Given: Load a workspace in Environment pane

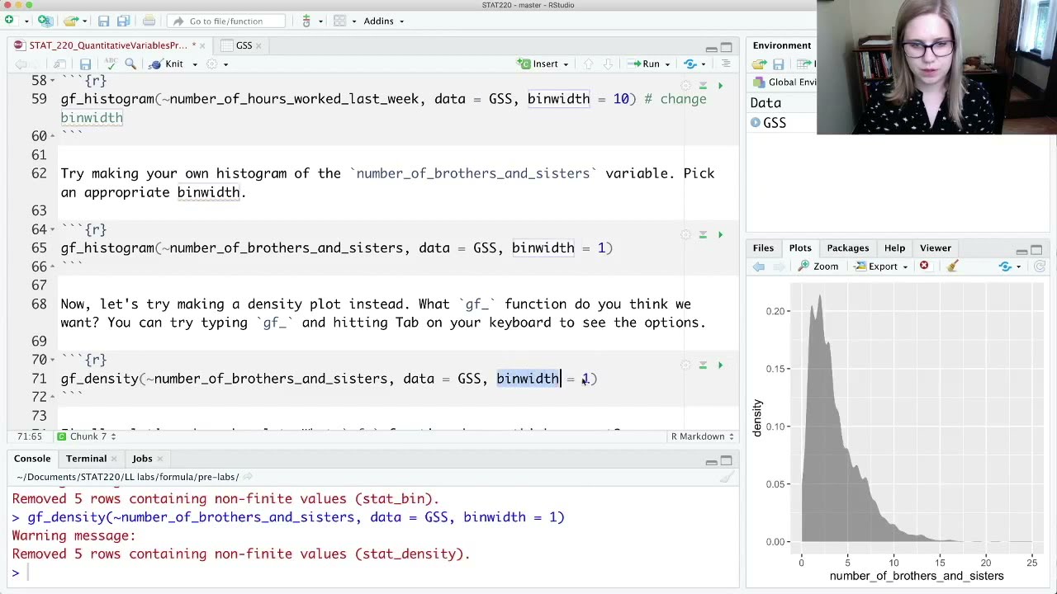Looking at the screenshot, I should coord(759,64).
